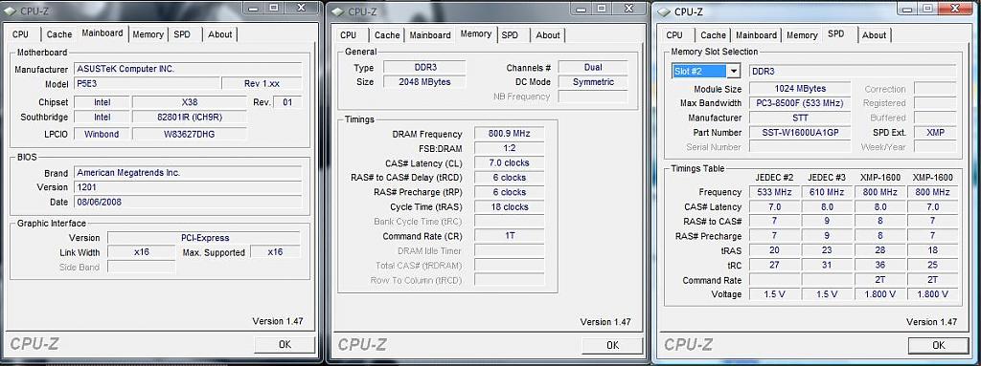Screen dimensions: 981x366
Task: Click the BIOS date 08/06/2008
Action: point(188,202)
